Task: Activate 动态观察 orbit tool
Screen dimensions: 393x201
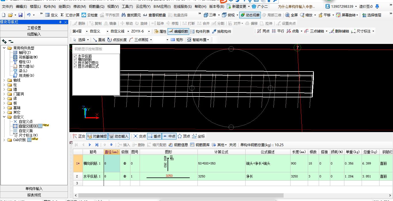Action: pyautogui.click(x=250, y=15)
